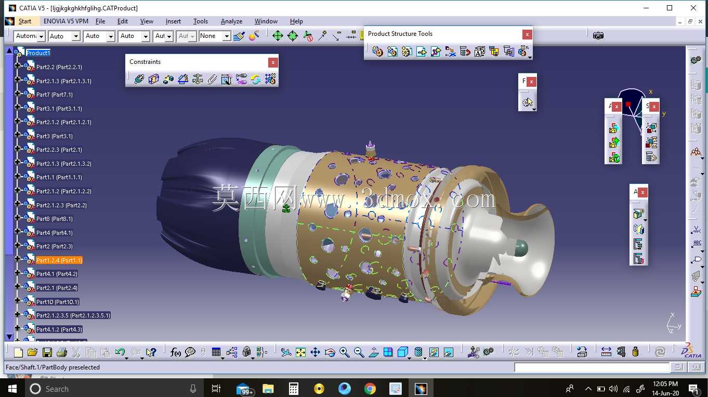Click the power input field in status bar
Viewport: 708px width, 397px height.
coord(592,367)
